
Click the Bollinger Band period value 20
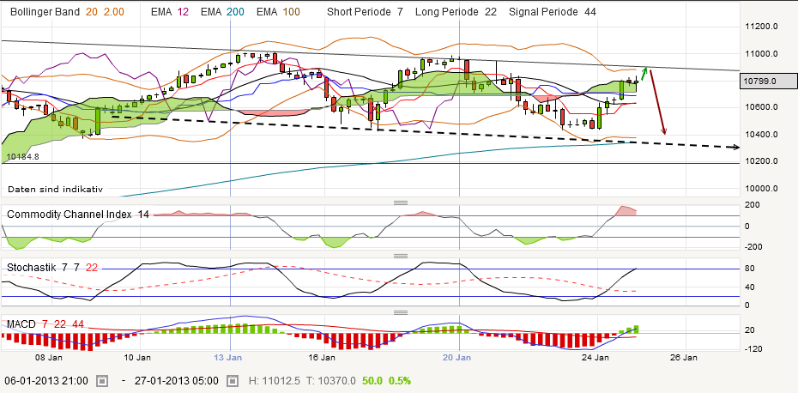coord(91,12)
